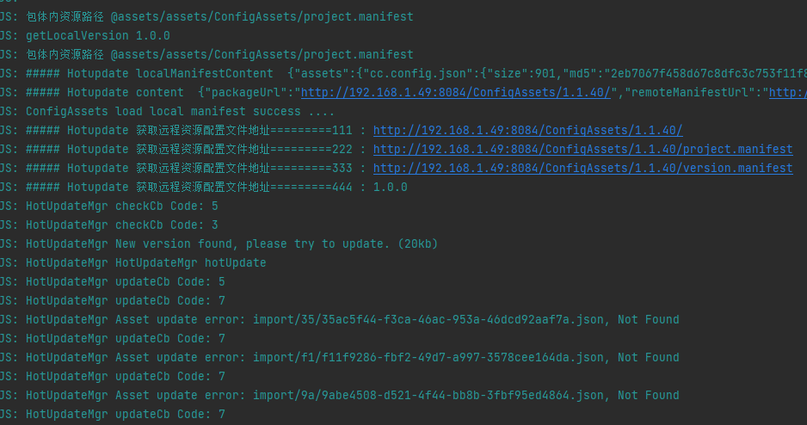Select the 'New version found' log message
Image resolution: width=807 pixels, height=425 pixels.
point(232,243)
